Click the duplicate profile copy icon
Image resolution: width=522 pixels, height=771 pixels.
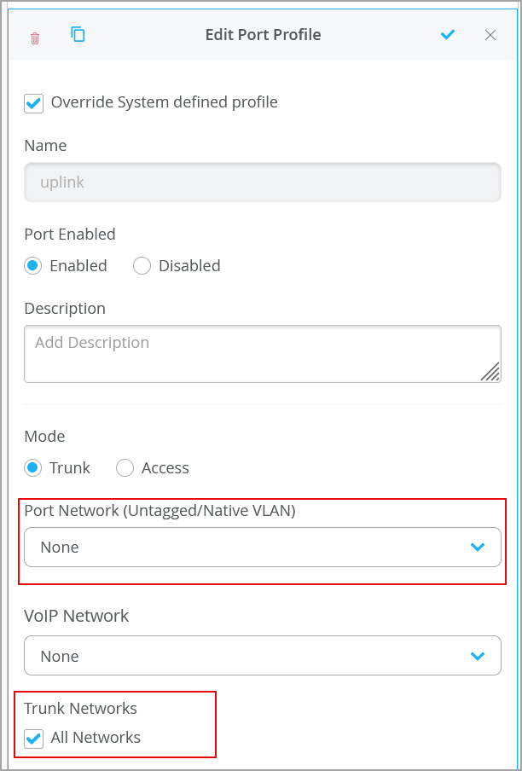(x=78, y=35)
